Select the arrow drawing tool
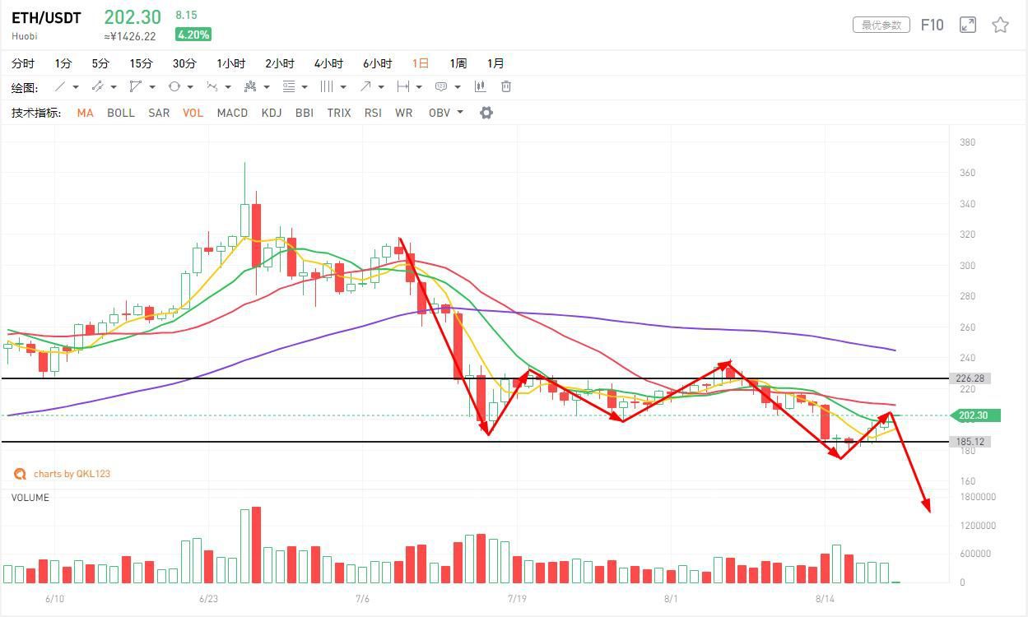This screenshot has height=617, width=1028. pyautogui.click(x=366, y=86)
